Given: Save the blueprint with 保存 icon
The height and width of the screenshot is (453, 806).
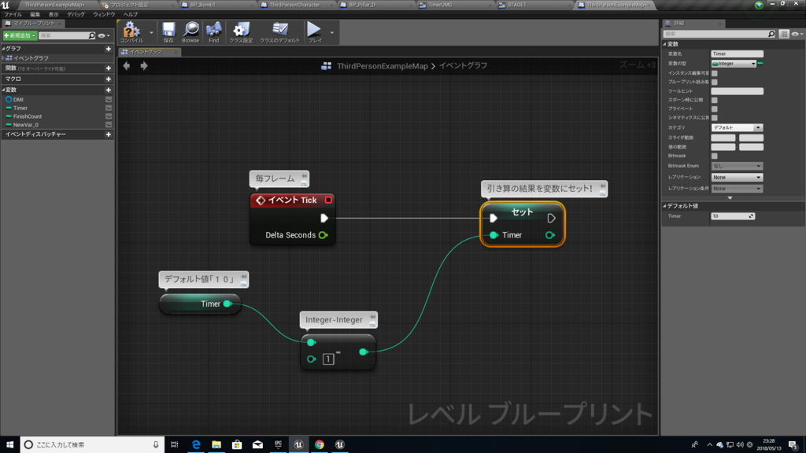Looking at the screenshot, I should point(168,31).
